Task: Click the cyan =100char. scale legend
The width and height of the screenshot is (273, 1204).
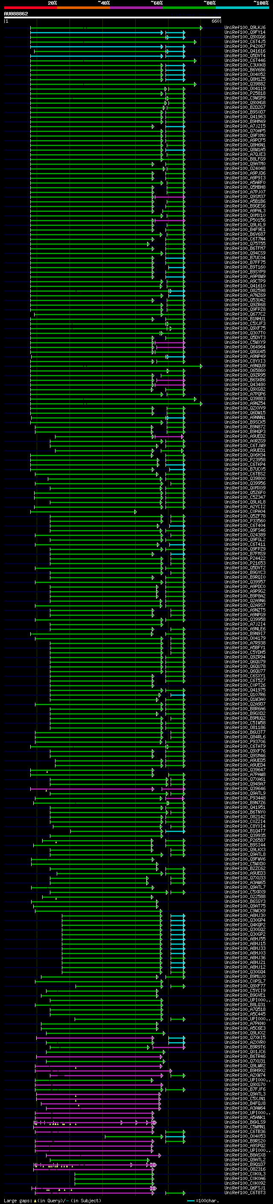Action: point(203,1200)
